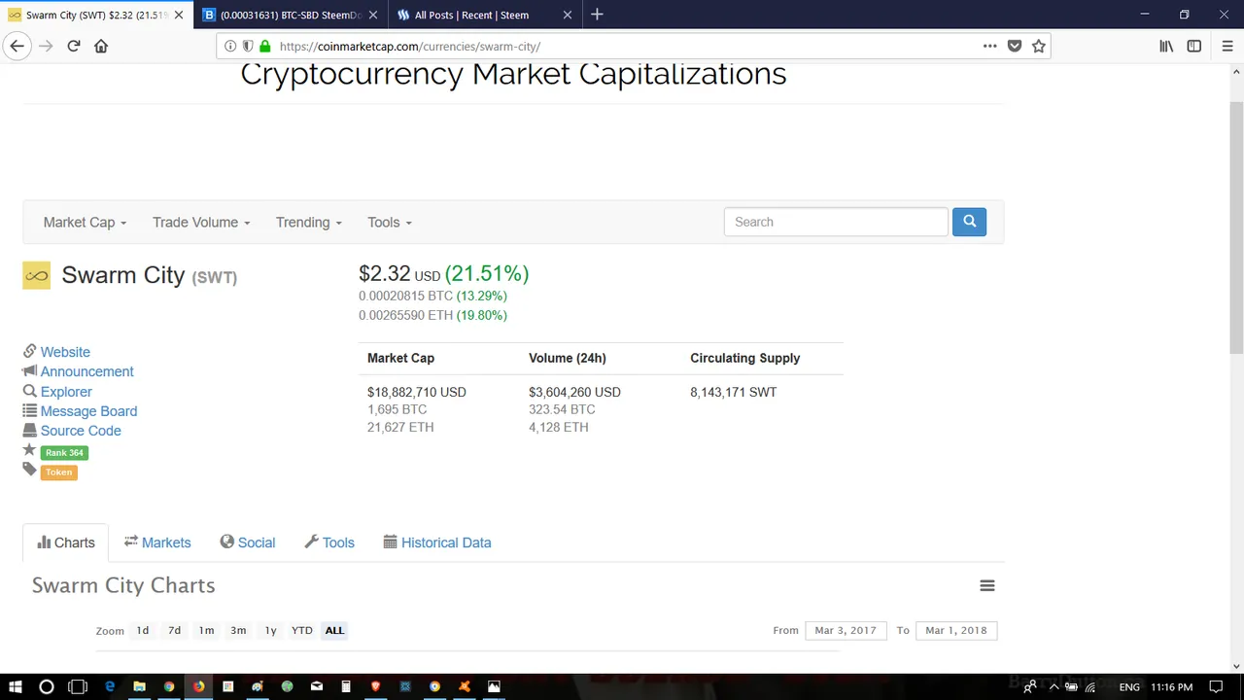Show the sidebars panel
The height and width of the screenshot is (700, 1244).
point(1194,46)
